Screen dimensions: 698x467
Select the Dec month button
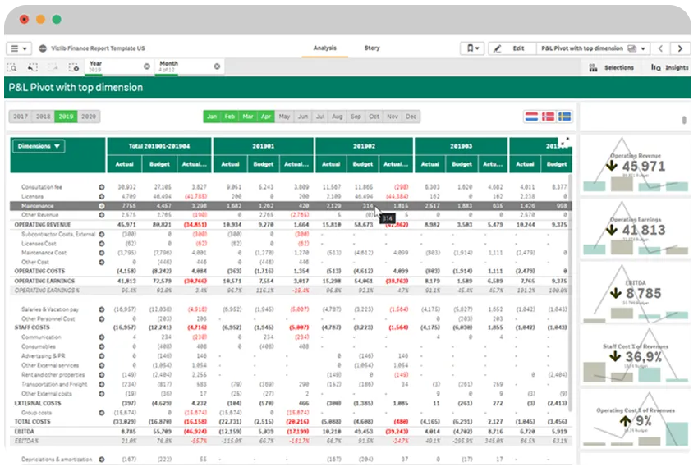411,117
